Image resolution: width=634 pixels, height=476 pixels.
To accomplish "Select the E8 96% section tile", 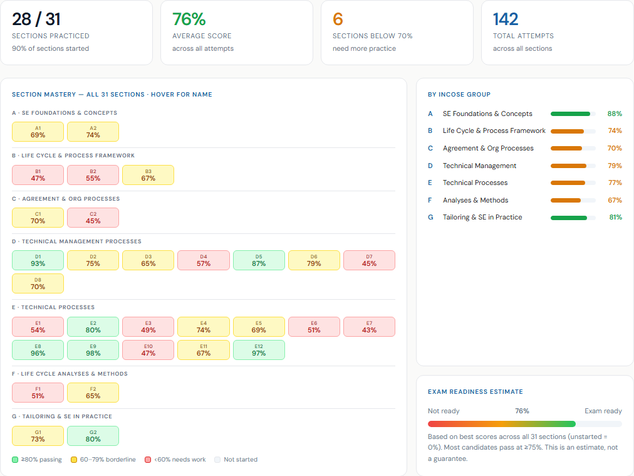I will pos(38,350).
